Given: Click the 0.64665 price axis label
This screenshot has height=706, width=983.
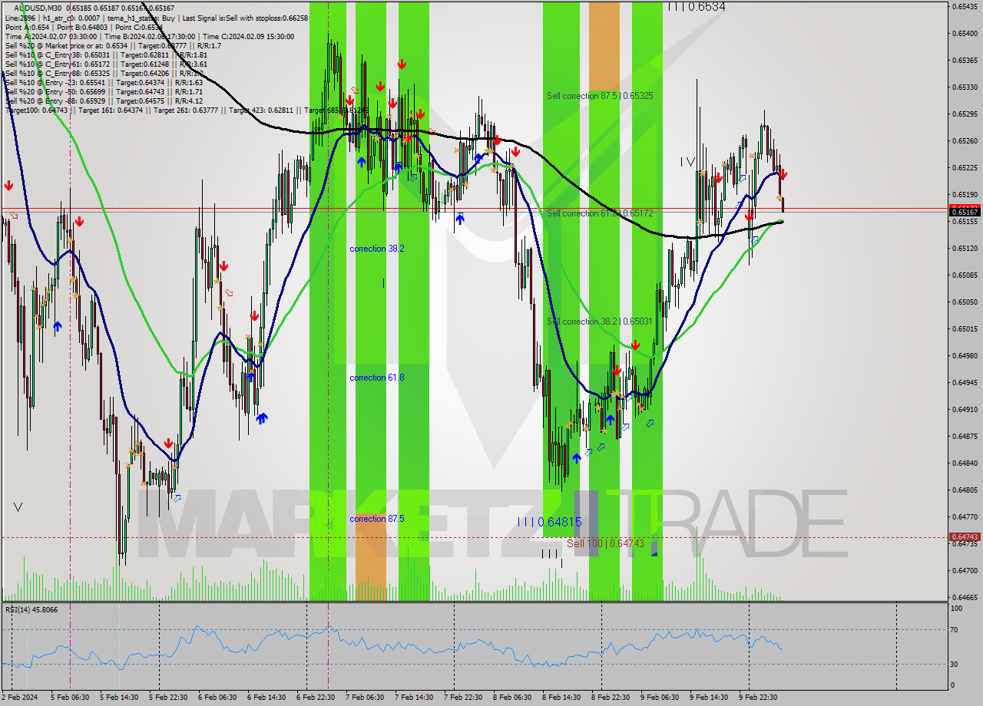Looking at the screenshot, I should click(965, 597).
